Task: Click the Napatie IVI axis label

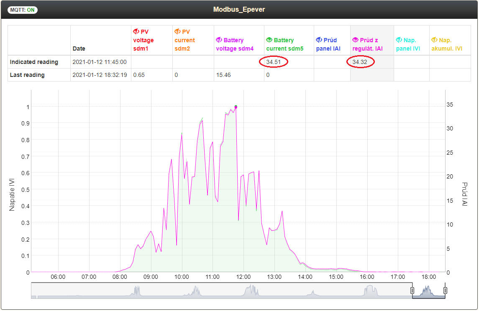Action: (12, 195)
